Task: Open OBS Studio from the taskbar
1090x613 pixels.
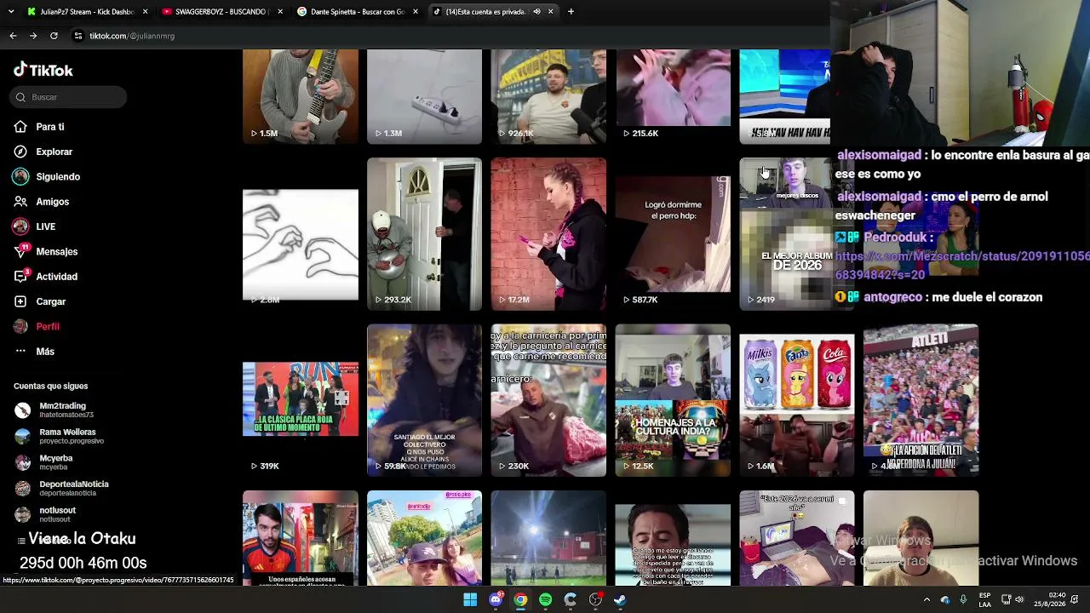Action: pyautogui.click(x=595, y=600)
